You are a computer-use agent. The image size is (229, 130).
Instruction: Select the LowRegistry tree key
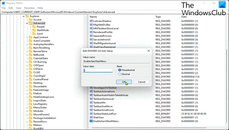40,104
